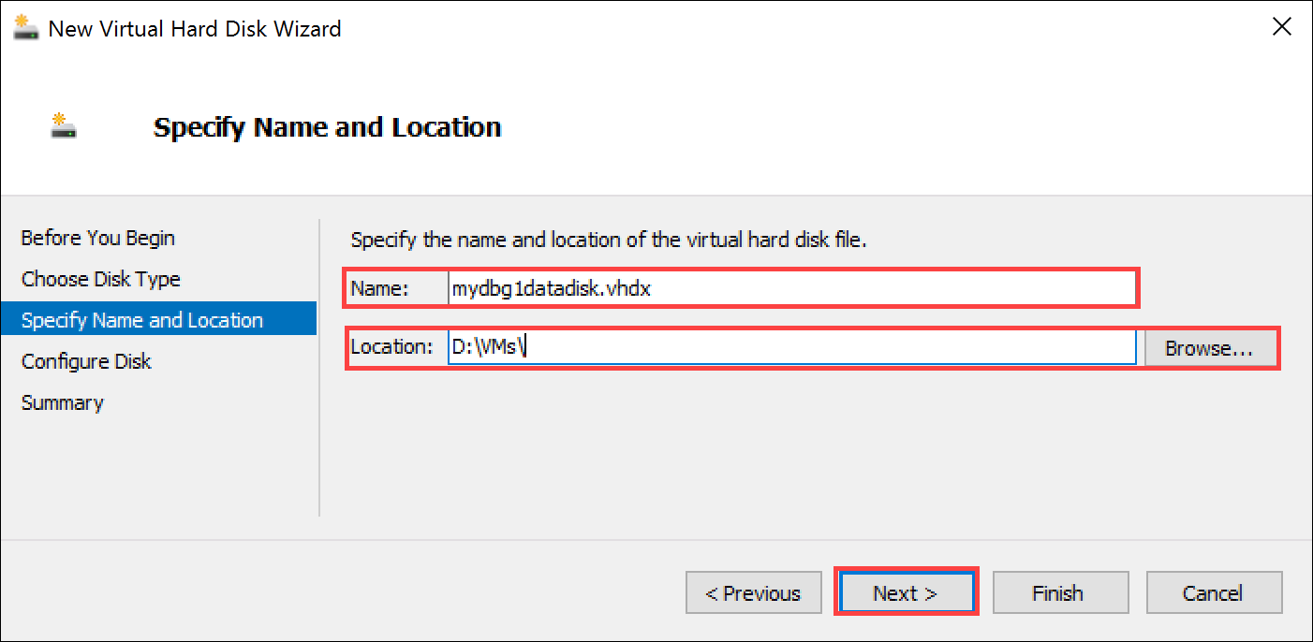Image resolution: width=1313 pixels, height=642 pixels.
Task: Finish the New Virtual Hard Disk Wizard
Action: [x=1059, y=591]
